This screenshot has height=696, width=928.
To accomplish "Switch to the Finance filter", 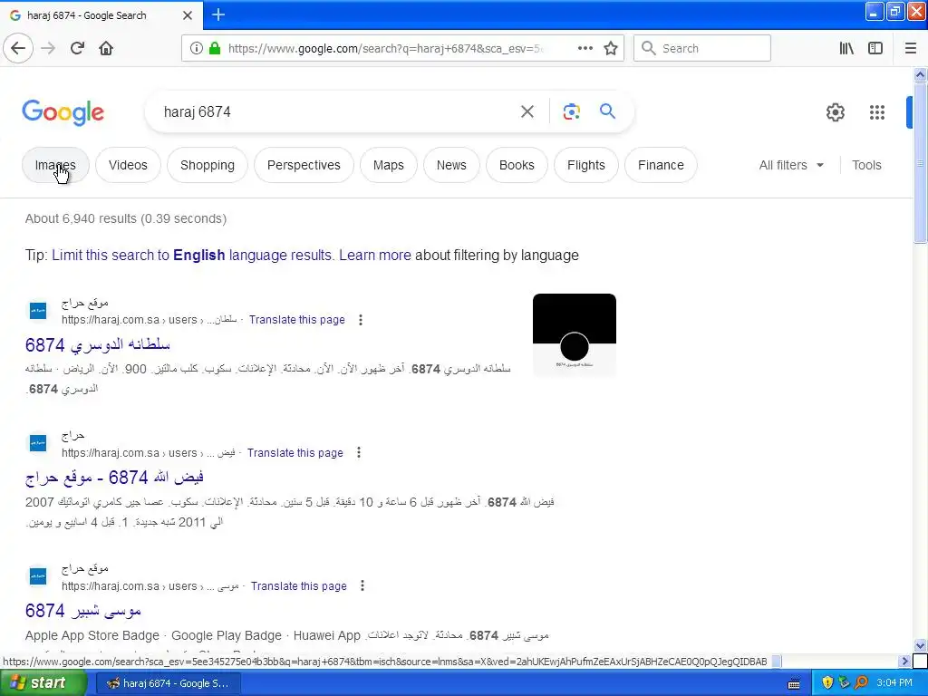I will (661, 165).
